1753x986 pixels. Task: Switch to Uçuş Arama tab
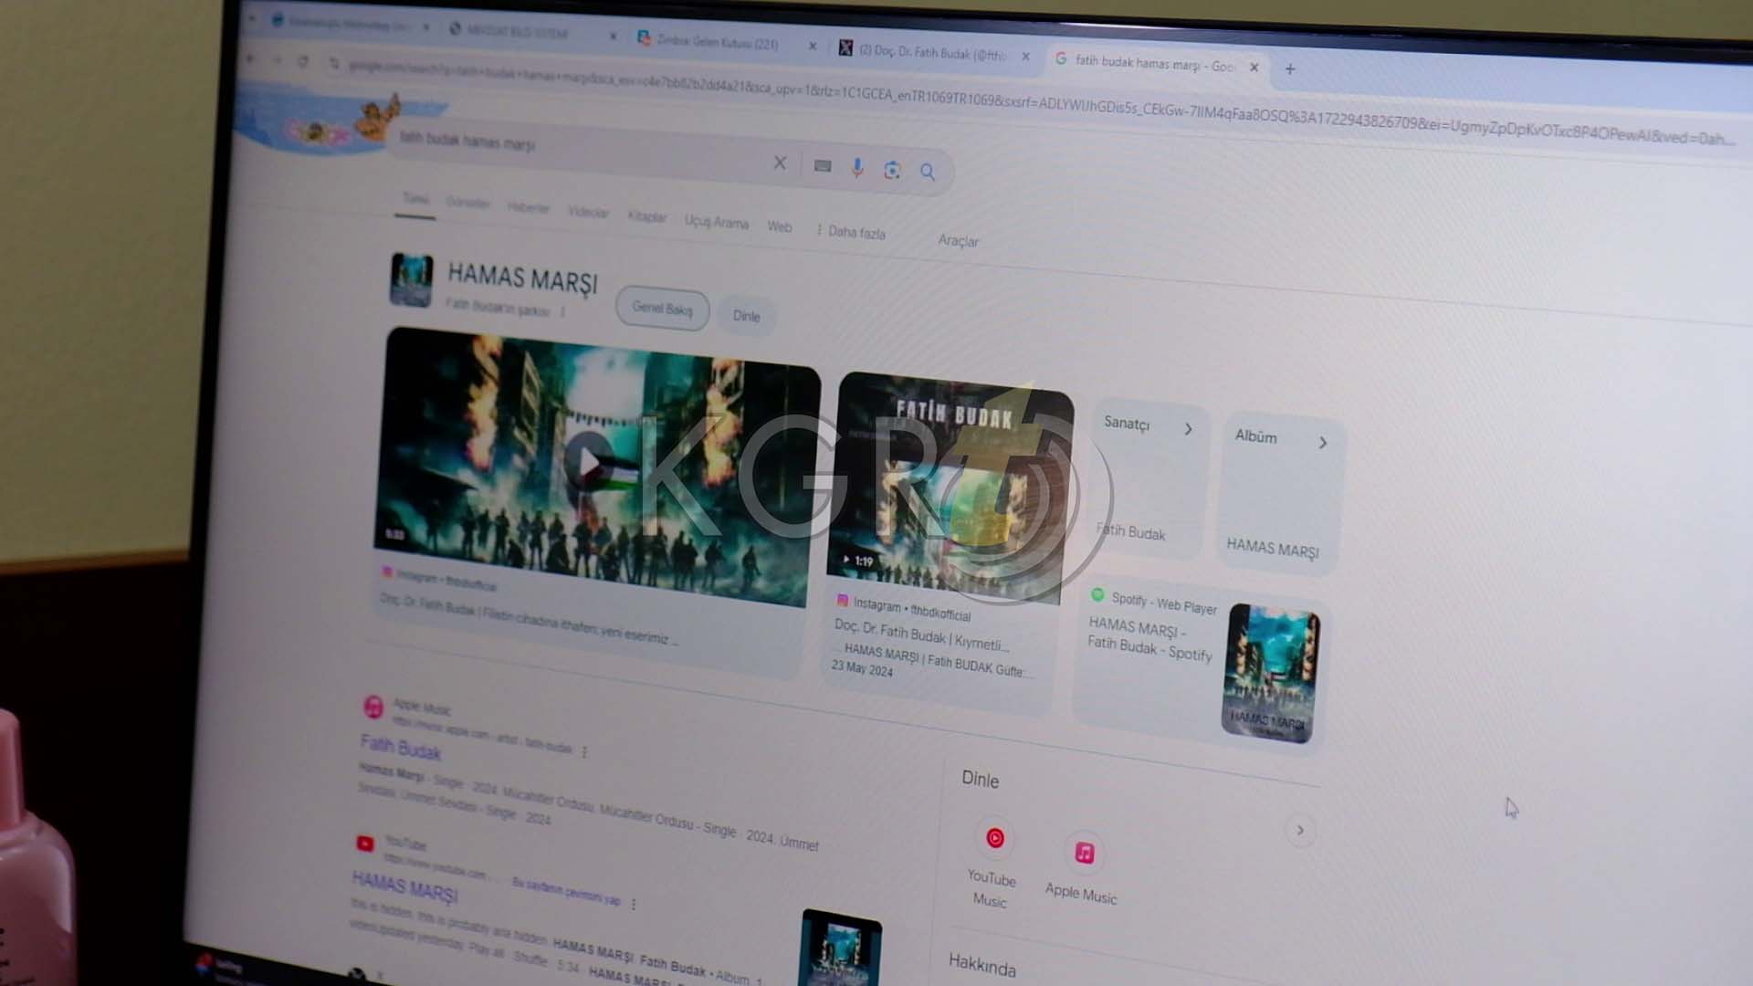pos(717,222)
